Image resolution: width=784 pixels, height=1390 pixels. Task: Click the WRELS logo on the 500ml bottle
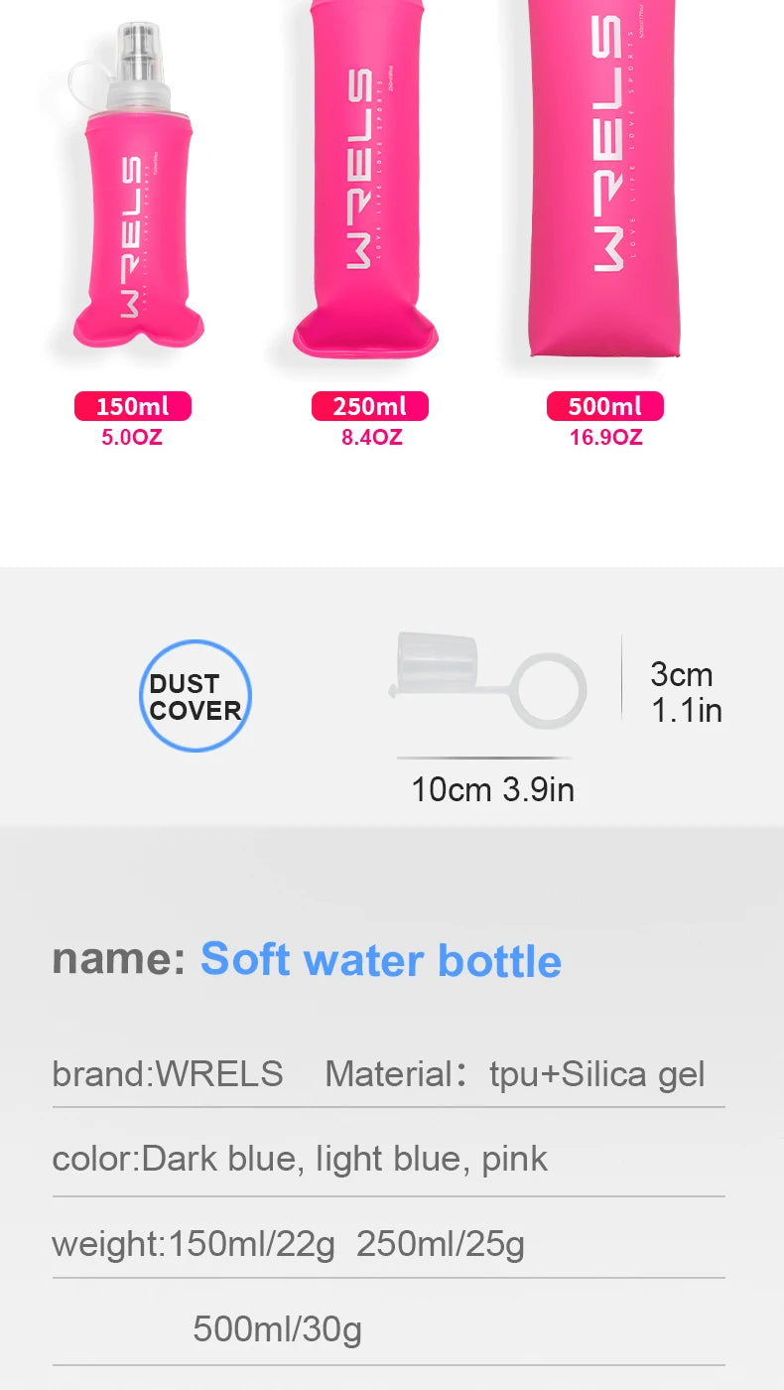pos(606,144)
